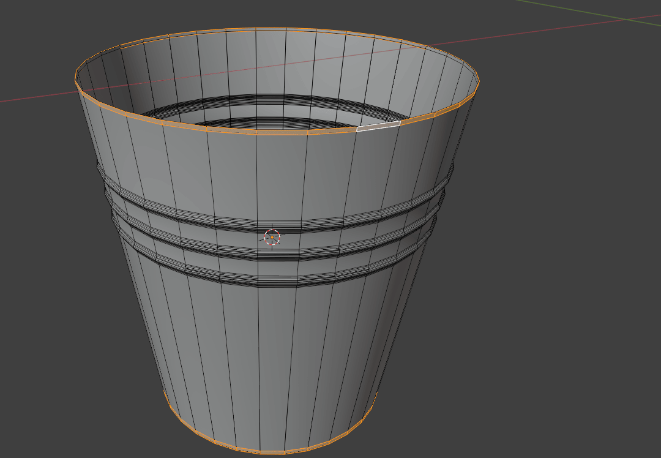Click the red X-axis line left of the bucket
Viewport: 661px width, 458px height.
(37, 97)
